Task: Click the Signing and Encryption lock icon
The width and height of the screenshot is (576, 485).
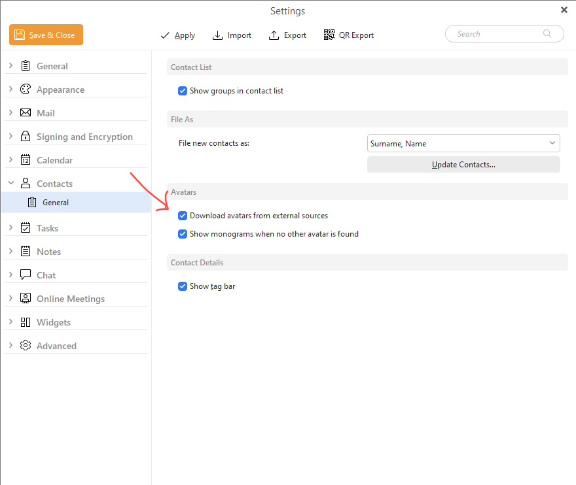Action: 26,137
